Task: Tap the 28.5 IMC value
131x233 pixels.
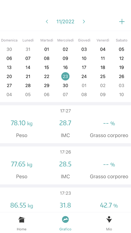Action: click(65, 164)
